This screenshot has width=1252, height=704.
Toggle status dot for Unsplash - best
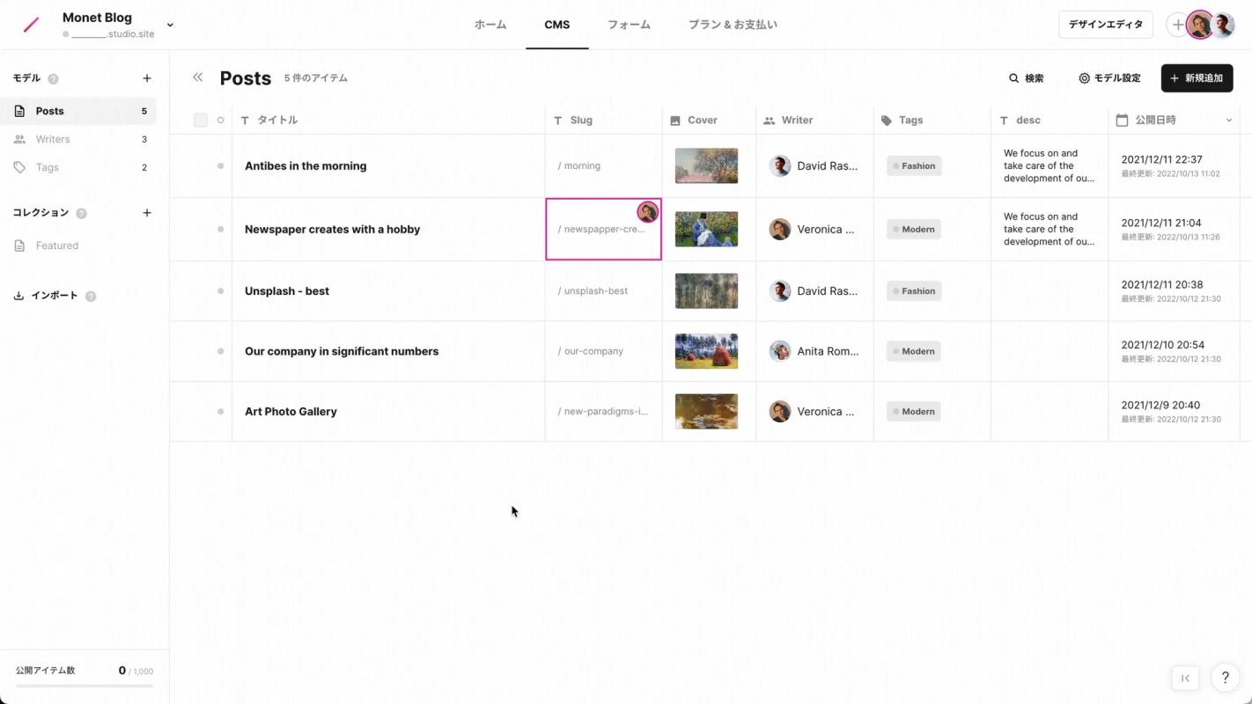(x=220, y=291)
